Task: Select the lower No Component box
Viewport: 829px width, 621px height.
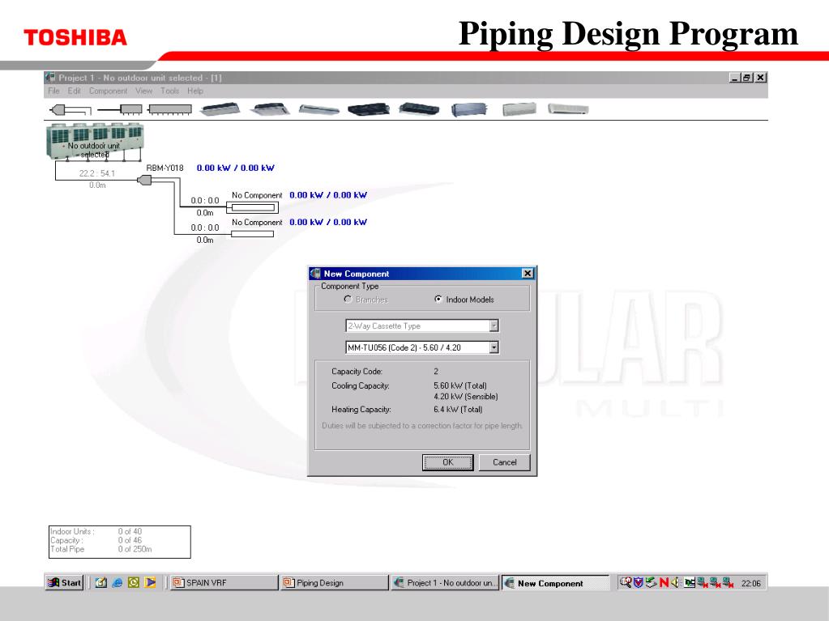Action: [253, 234]
